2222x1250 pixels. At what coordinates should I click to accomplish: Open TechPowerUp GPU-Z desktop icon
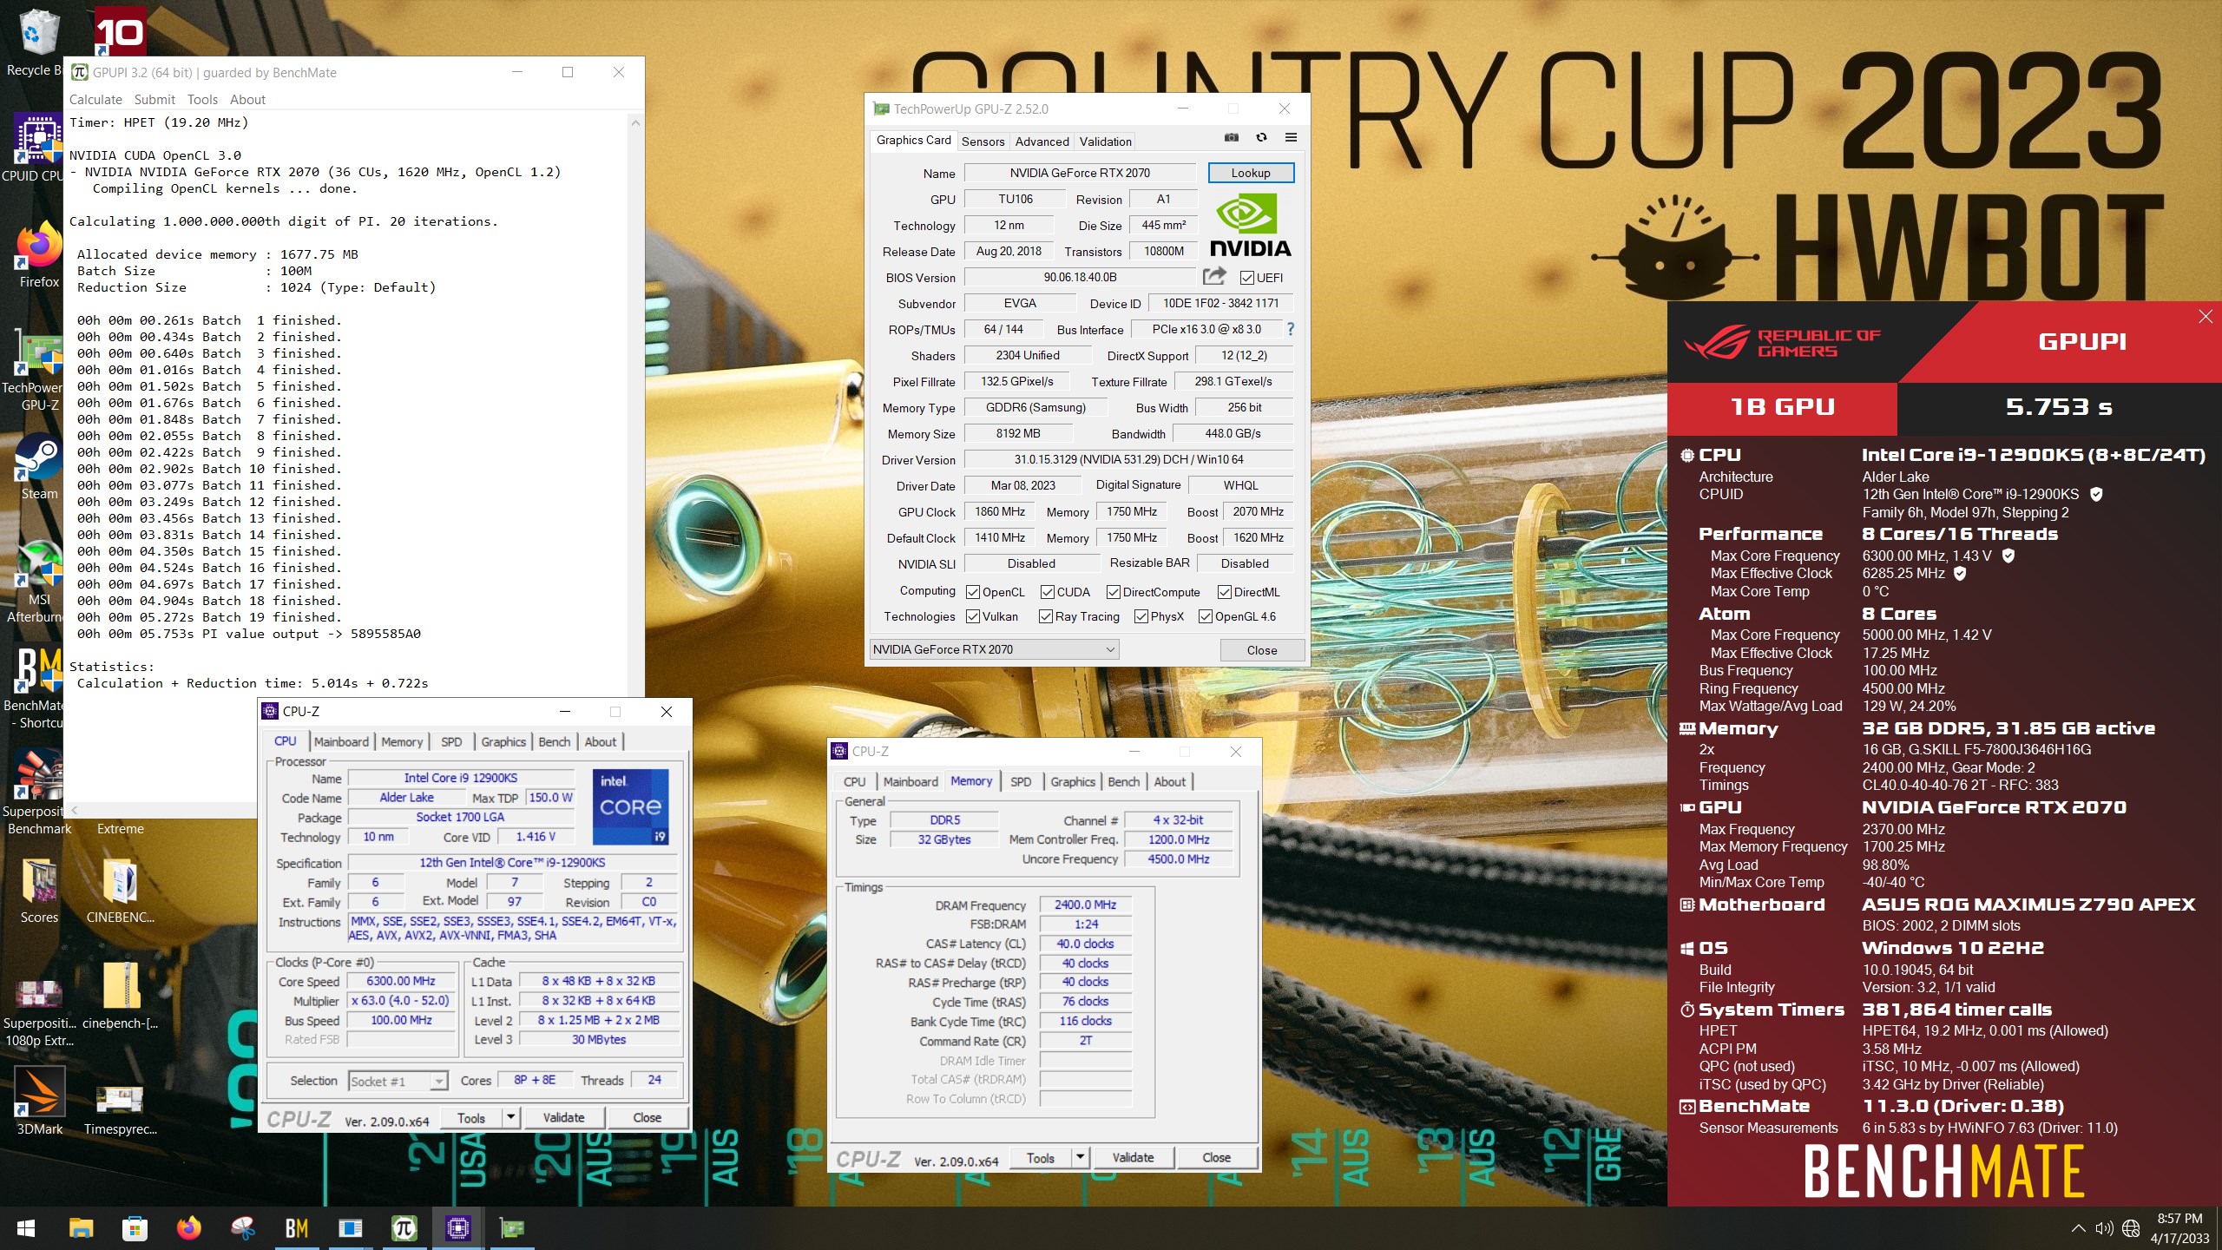point(38,369)
